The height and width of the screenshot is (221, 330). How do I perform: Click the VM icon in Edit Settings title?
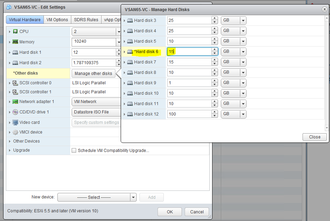click(x=9, y=7)
